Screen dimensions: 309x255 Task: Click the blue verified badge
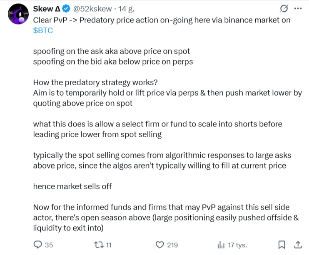coord(66,9)
